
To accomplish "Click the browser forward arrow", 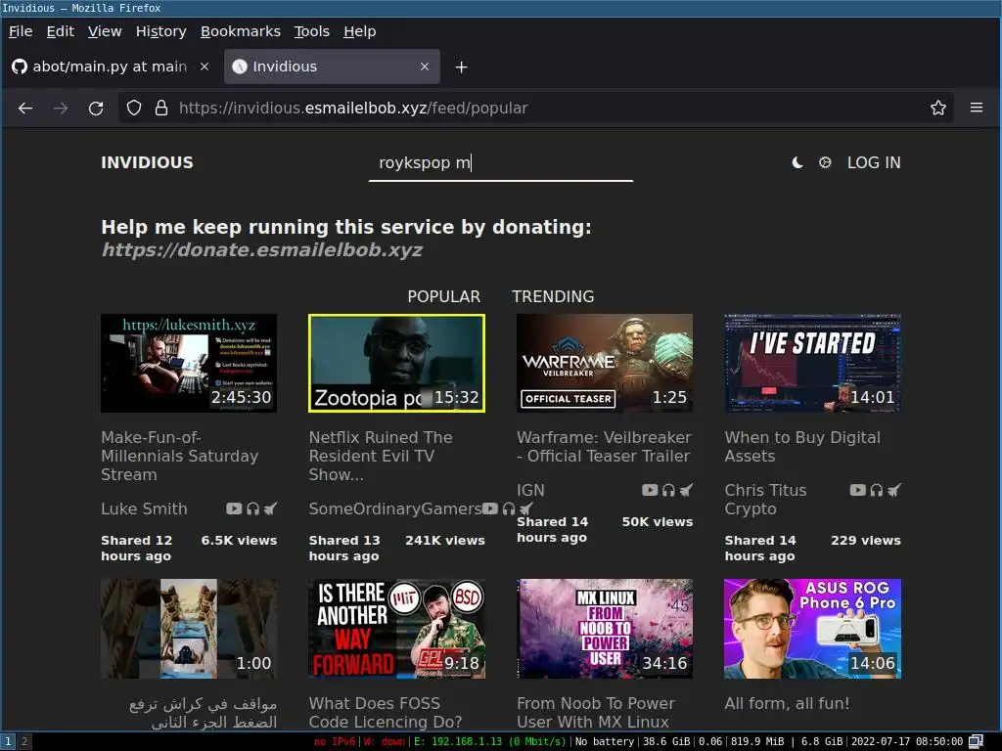I will click(x=61, y=108).
